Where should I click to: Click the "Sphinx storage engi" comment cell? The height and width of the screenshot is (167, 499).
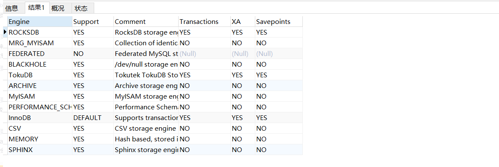pyautogui.click(x=146, y=149)
